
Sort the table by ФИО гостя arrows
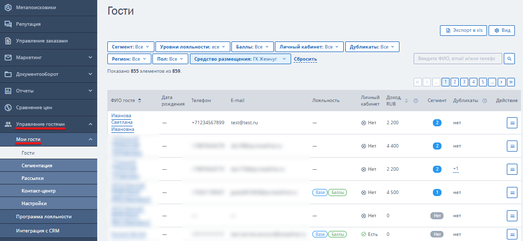click(x=139, y=101)
